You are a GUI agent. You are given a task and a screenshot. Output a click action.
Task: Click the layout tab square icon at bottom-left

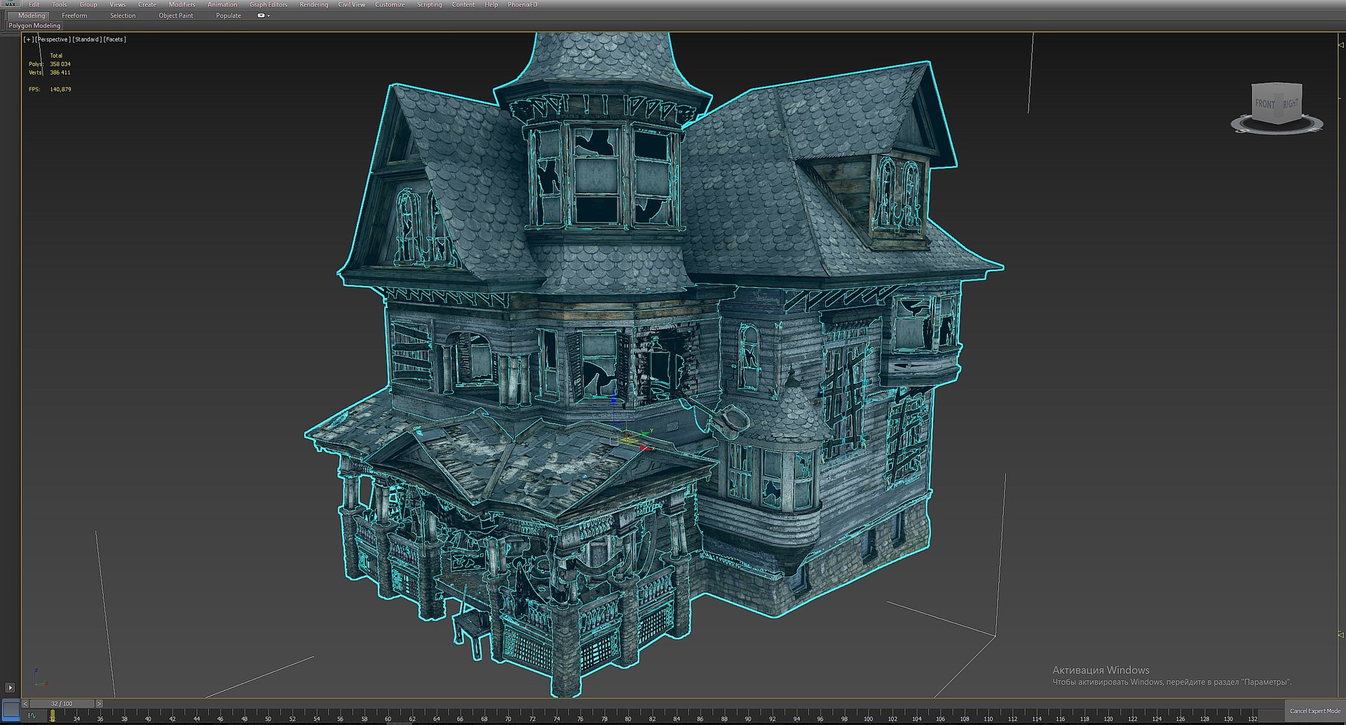11,710
